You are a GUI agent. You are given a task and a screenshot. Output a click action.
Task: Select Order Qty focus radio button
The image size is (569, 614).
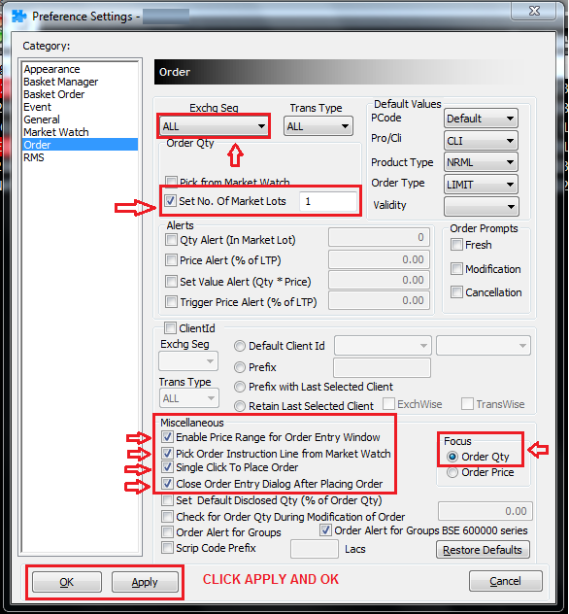point(452,457)
